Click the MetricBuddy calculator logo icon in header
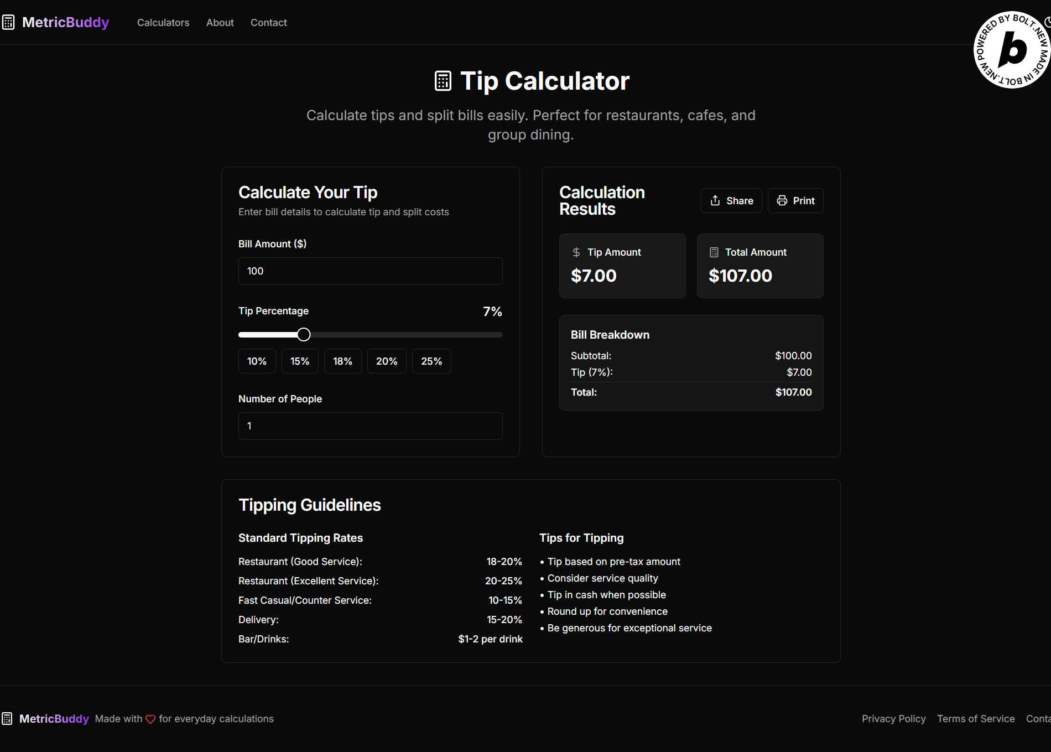This screenshot has width=1051, height=752. click(x=8, y=22)
